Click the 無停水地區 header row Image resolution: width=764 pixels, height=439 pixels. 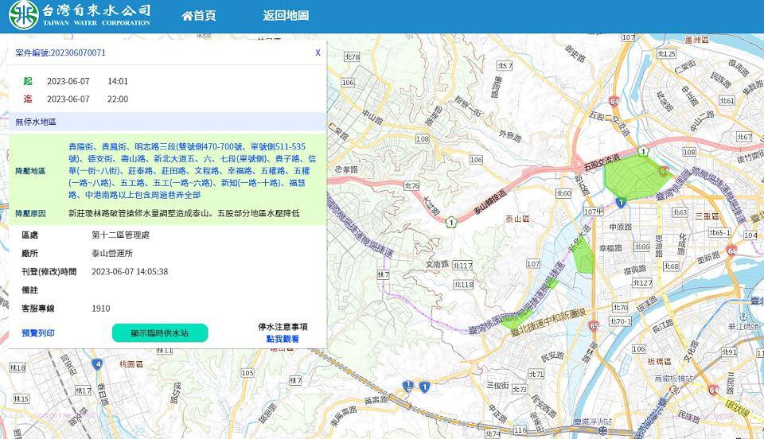pyautogui.click(x=167, y=122)
